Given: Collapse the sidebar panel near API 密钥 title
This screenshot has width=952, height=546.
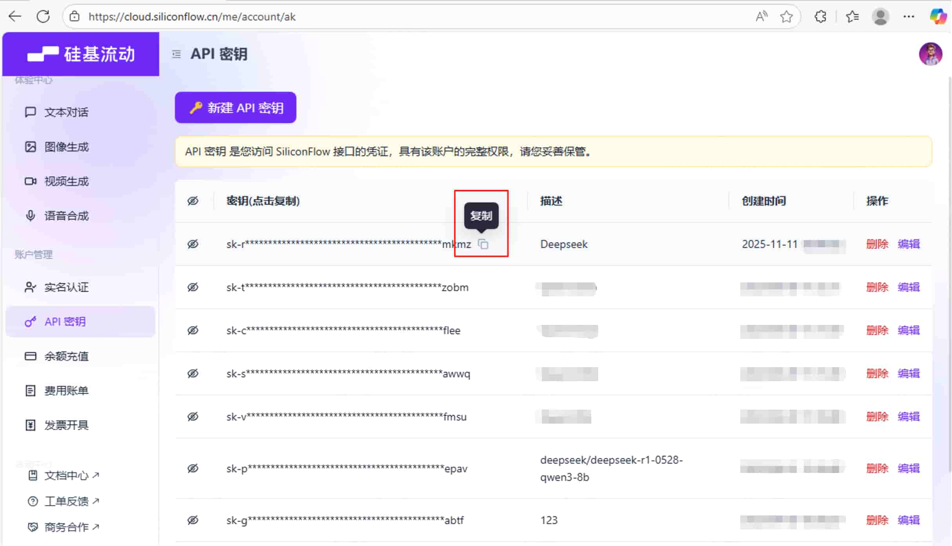Looking at the screenshot, I should [x=176, y=54].
